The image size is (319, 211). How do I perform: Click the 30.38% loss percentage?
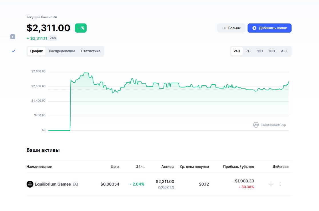[246, 187]
